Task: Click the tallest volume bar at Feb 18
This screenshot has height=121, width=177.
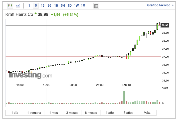Action: click(124, 97)
